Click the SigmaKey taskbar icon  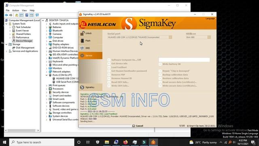point(153,142)
